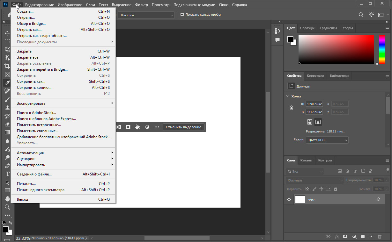Click the trash icon in Layers panel

click(x=380, y=237)
